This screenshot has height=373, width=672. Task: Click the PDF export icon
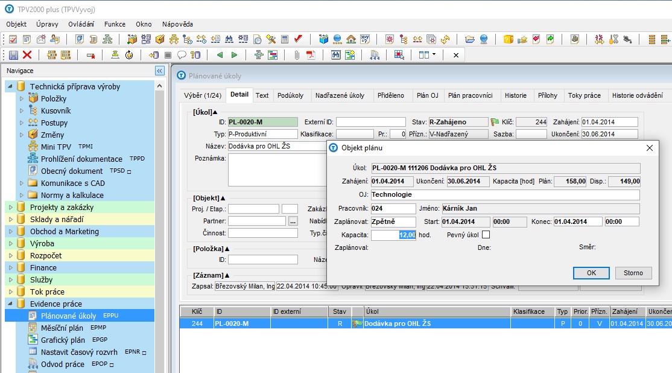coord(310,55)
